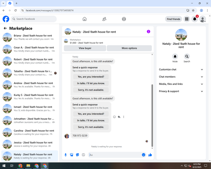Open more message options three dots
The width and height of the screenshot is (211, 169).
(124, 117)
